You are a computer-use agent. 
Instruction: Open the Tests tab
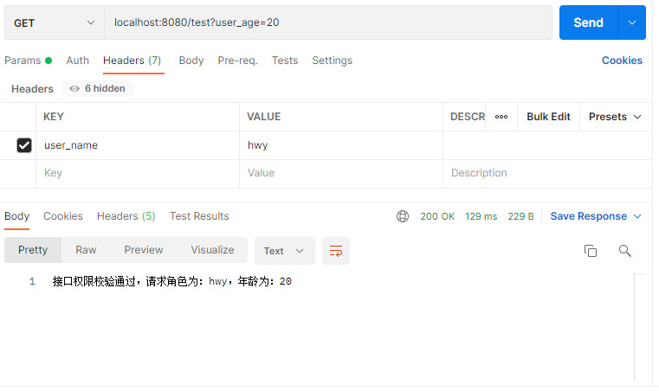coord(285,61)
